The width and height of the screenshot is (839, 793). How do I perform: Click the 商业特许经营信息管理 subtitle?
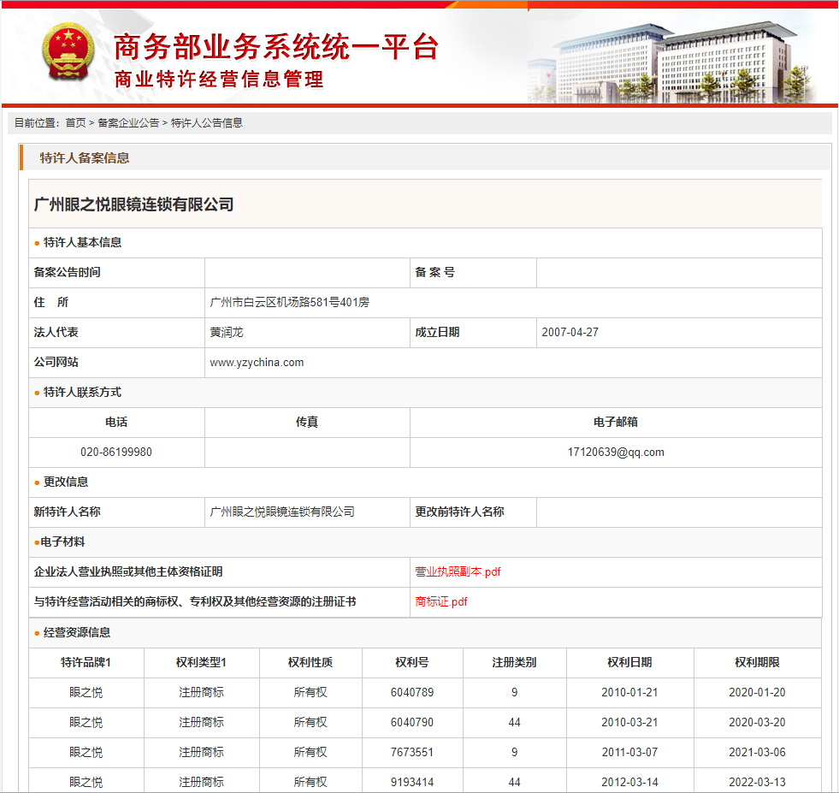click(219, 80)
